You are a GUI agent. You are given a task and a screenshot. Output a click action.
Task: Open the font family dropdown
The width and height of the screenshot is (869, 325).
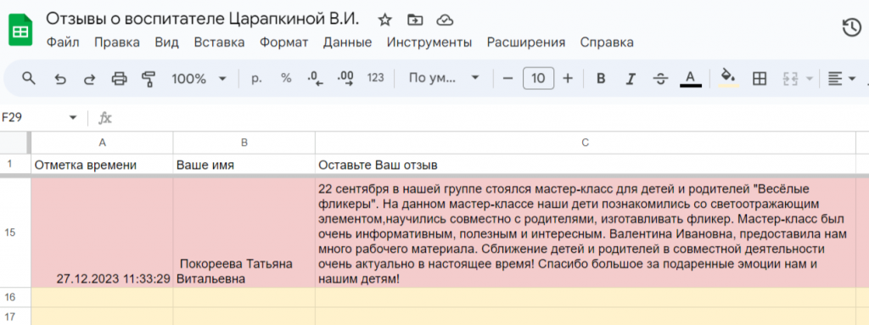point(443,79)
